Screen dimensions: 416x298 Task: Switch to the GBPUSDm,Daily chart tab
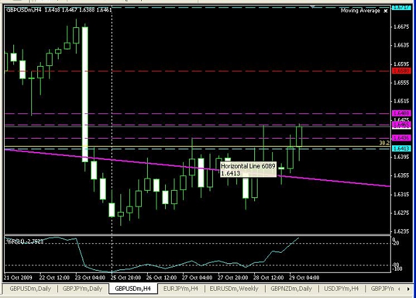(30, 289)
